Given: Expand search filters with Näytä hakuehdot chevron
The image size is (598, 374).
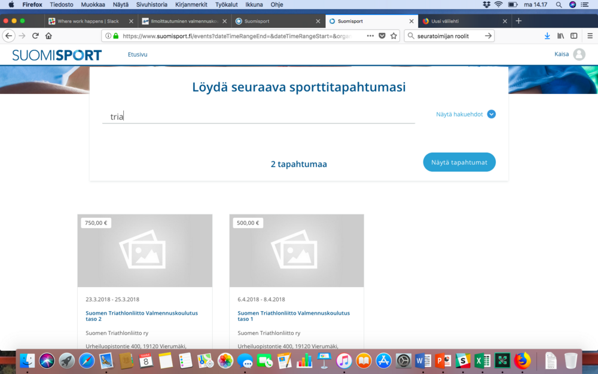Looking at the screenshot, I should coord(491,114).
